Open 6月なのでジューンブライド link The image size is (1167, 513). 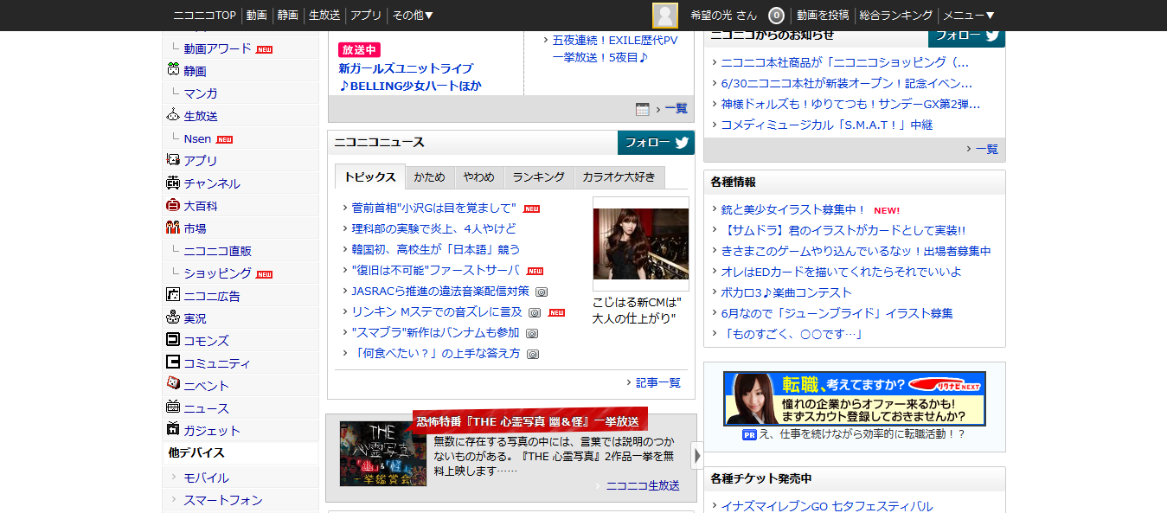pyautogui.click(x=837, y=313)
